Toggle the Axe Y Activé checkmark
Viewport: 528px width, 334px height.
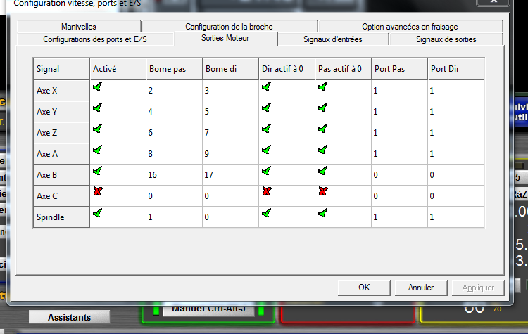click(97, 108)
